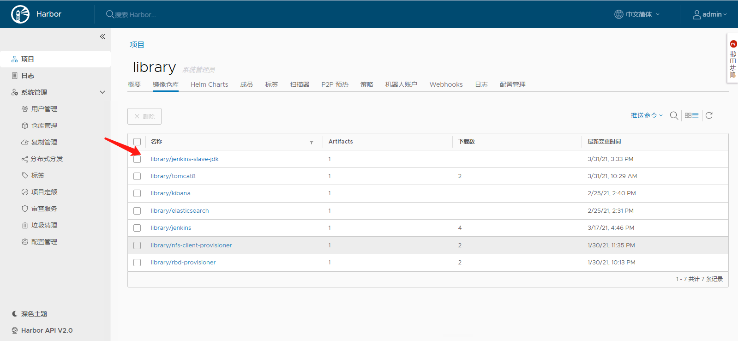Expand the 推送命令 dropdown
Screen dimensions: 738x341
[647, 115]
